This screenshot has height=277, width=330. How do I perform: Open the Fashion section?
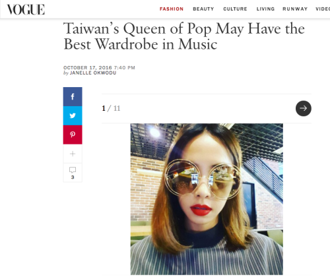(x=172, y=9)
